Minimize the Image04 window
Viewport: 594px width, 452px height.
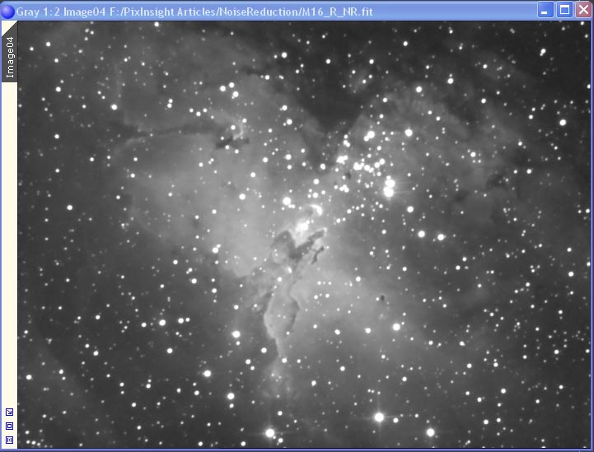pos(545,10)
